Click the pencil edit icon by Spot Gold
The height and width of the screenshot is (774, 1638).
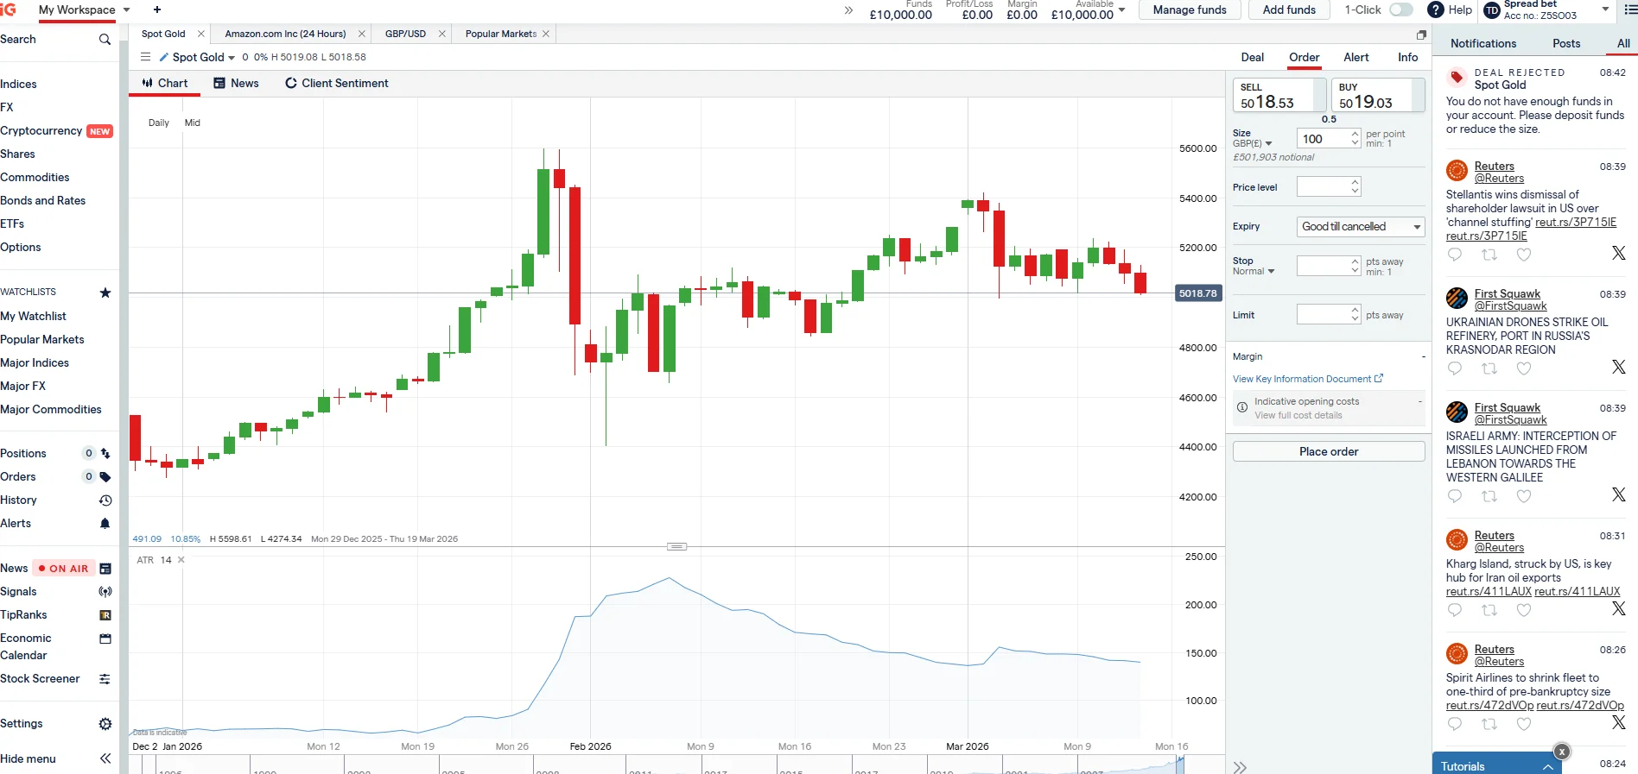point(163,57)
